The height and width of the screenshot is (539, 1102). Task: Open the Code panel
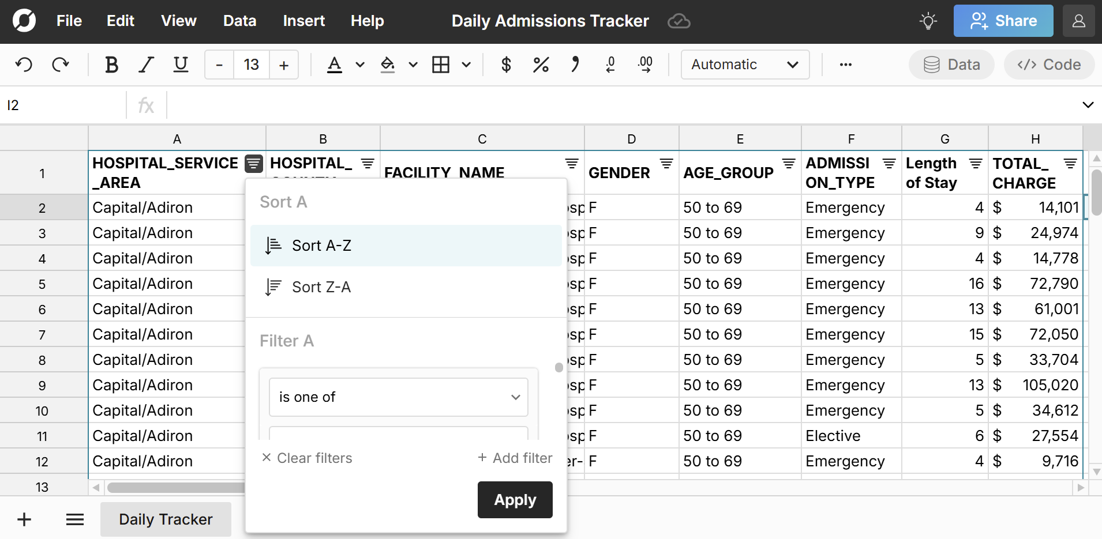pos(1048,65)
